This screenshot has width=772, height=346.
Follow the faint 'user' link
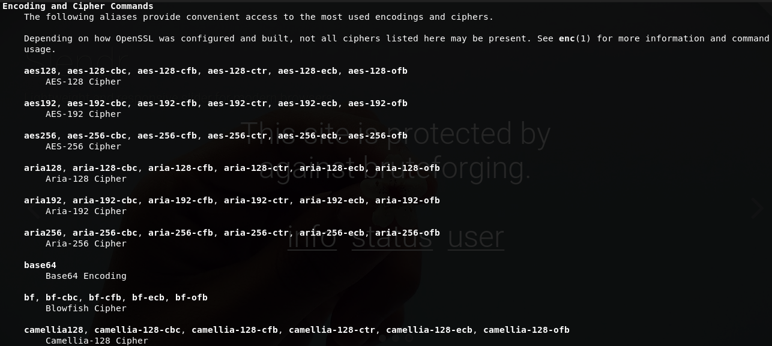pyautogui.click(x=475, y=237)
